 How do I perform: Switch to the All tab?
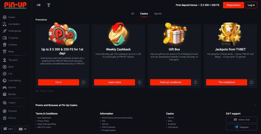coord(133,14)
